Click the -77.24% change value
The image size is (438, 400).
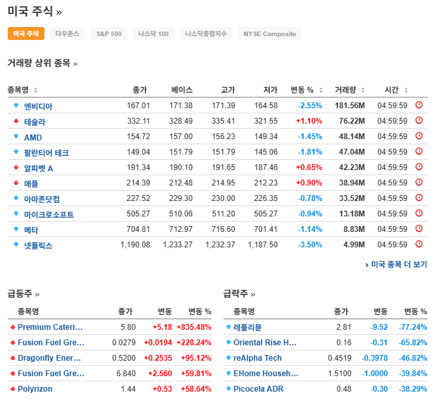pos(413,327)
